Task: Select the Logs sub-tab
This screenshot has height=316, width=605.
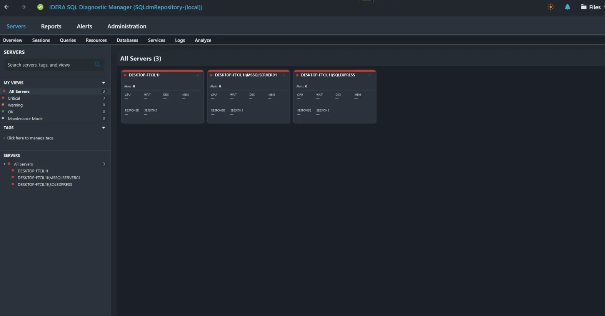Action: (180, 40)
